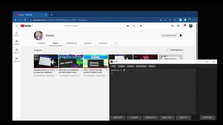This screenshot has width=223, height=125.
Task: Open the Chrome extensions puzzle icon
Action: pyautogui.click(x=185, y=20)
